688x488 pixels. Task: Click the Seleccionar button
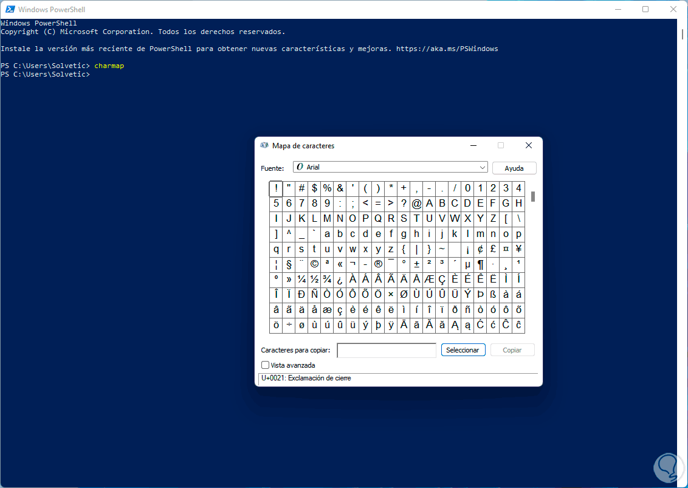tap(463, 350)
